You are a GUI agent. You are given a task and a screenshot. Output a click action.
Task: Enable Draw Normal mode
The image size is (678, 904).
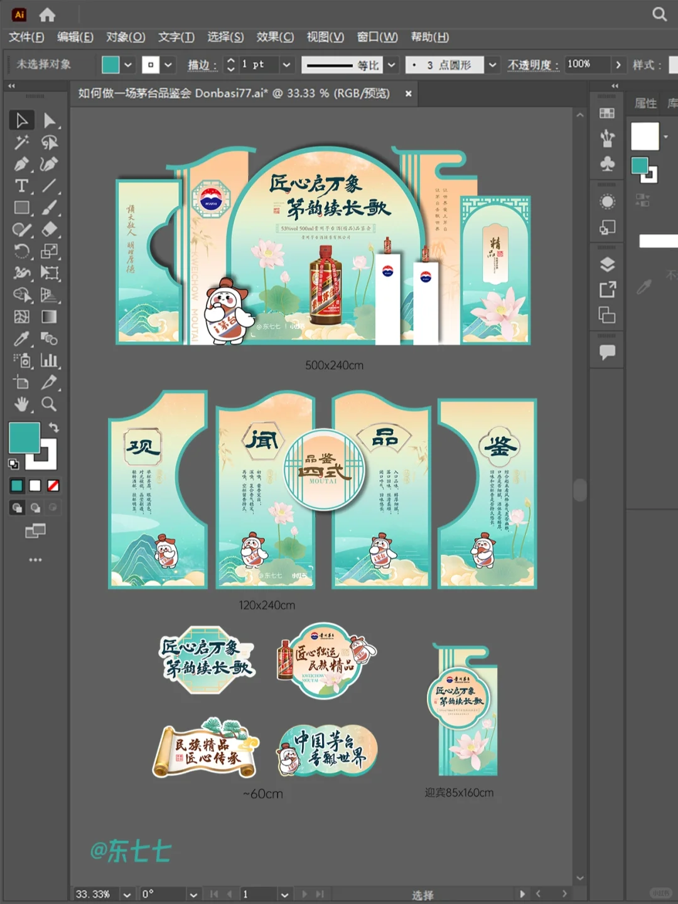(x=17, y=508)
